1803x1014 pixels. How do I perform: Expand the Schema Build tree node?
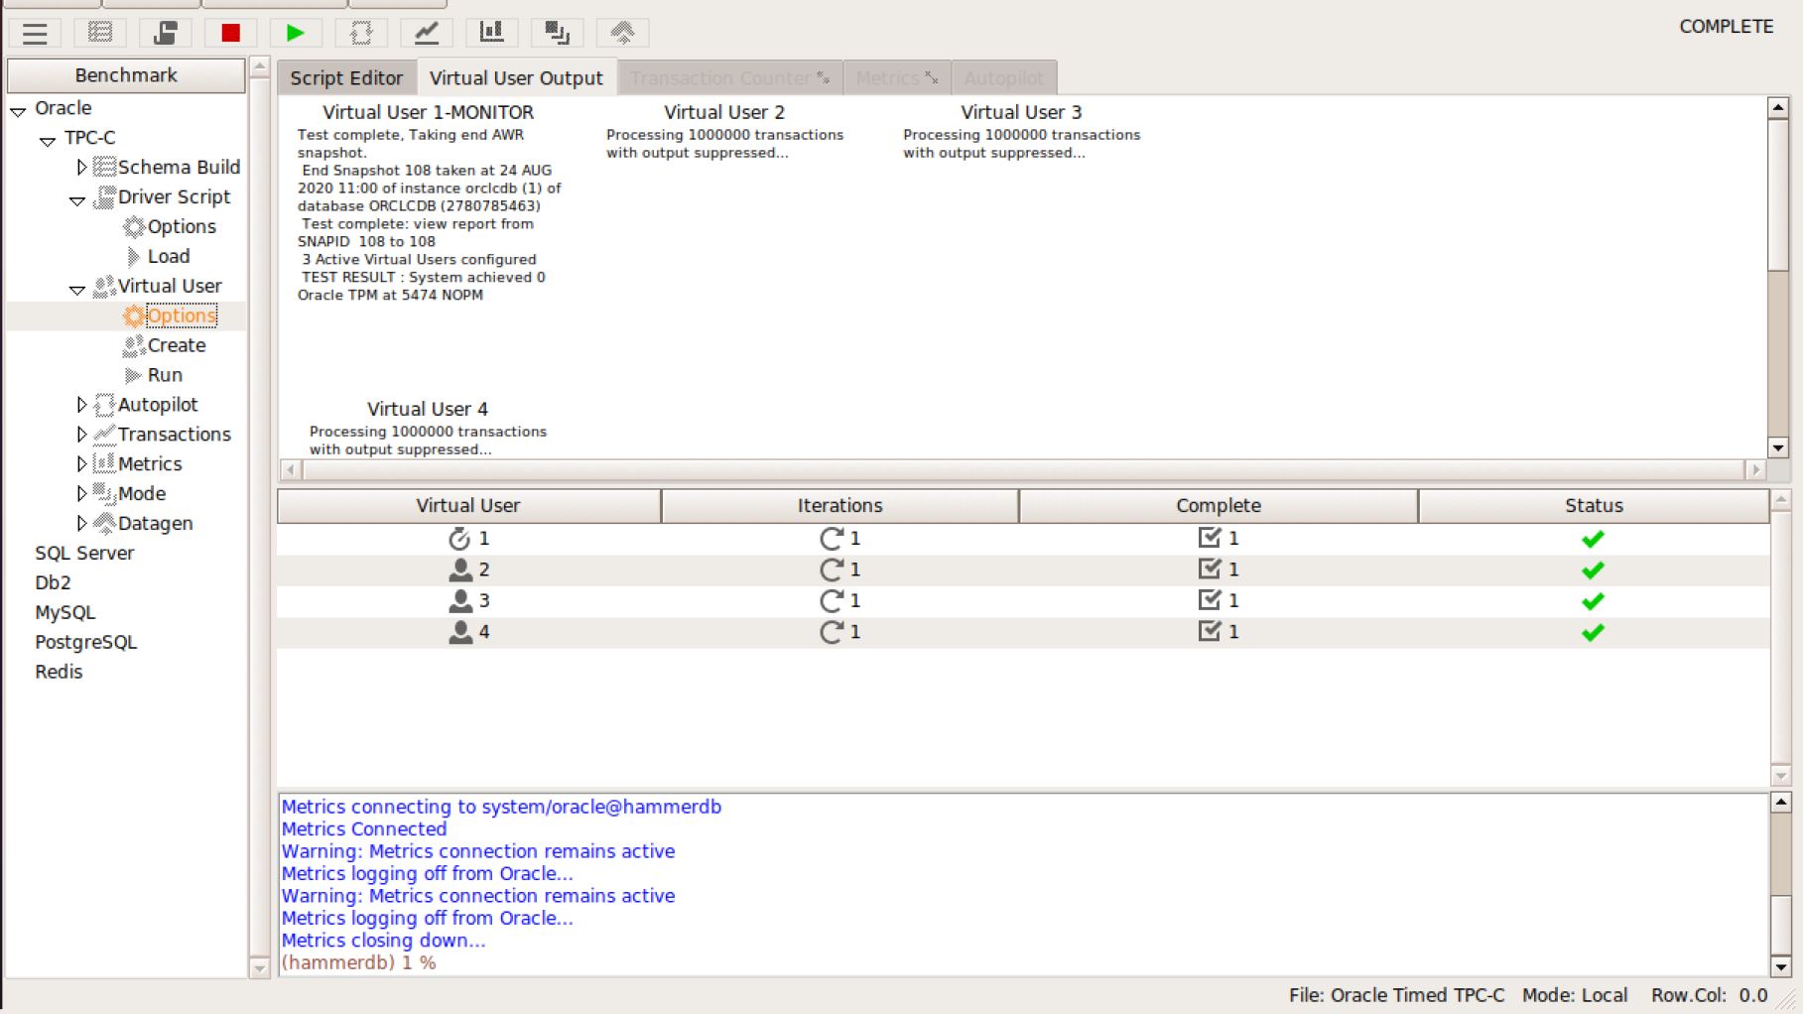[x=81, y=167]
